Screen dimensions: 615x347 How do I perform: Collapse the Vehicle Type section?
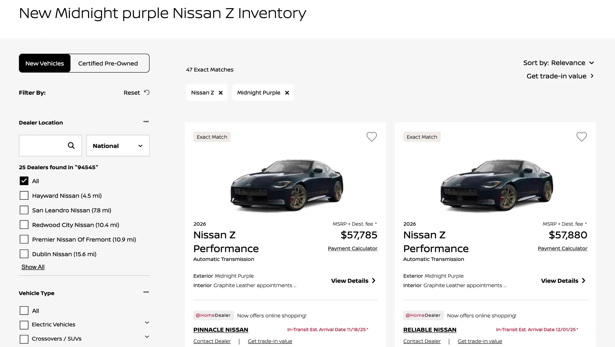coord(146,292)
